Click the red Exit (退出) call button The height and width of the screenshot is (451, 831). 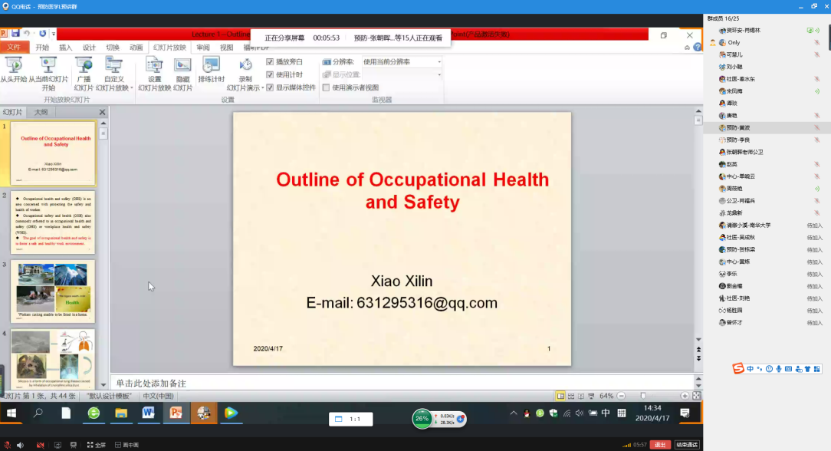pyautogui.click(x=660, y=445)
